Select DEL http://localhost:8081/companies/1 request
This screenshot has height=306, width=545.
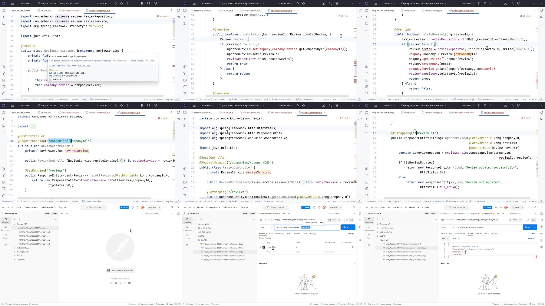(35, 244)
